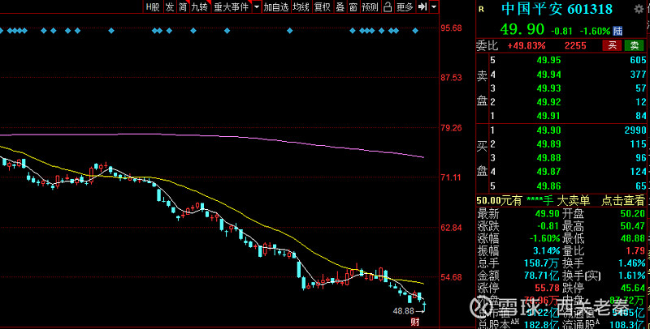
Task: Select buy level 5 price 49.86
Action: [549, 186]
